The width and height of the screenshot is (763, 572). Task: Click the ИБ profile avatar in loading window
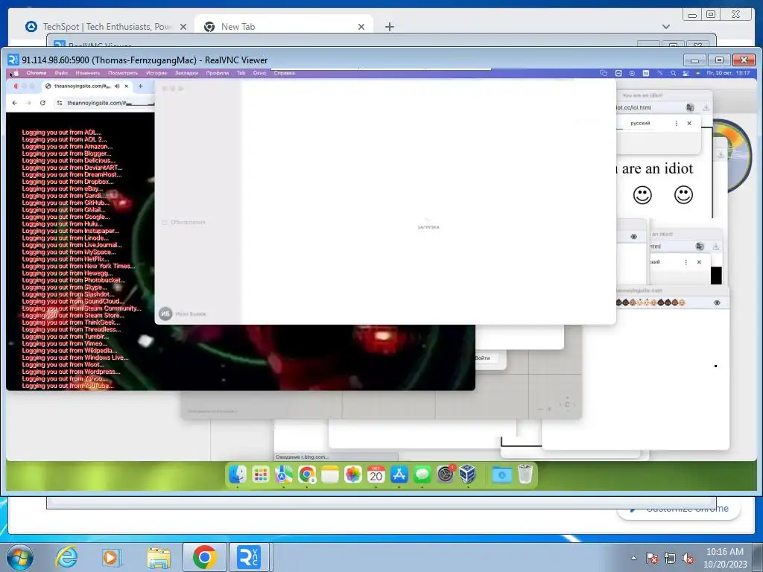165,314
